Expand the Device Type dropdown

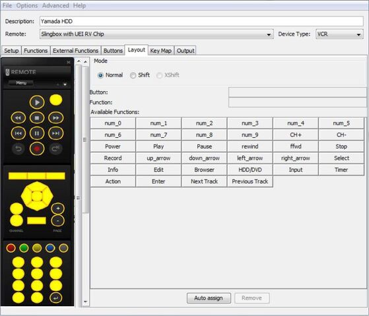click(x=339, y=34)
